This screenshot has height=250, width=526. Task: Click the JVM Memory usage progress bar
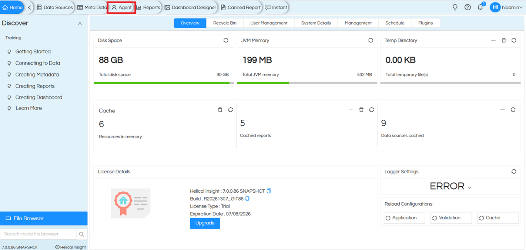point(307,83)
